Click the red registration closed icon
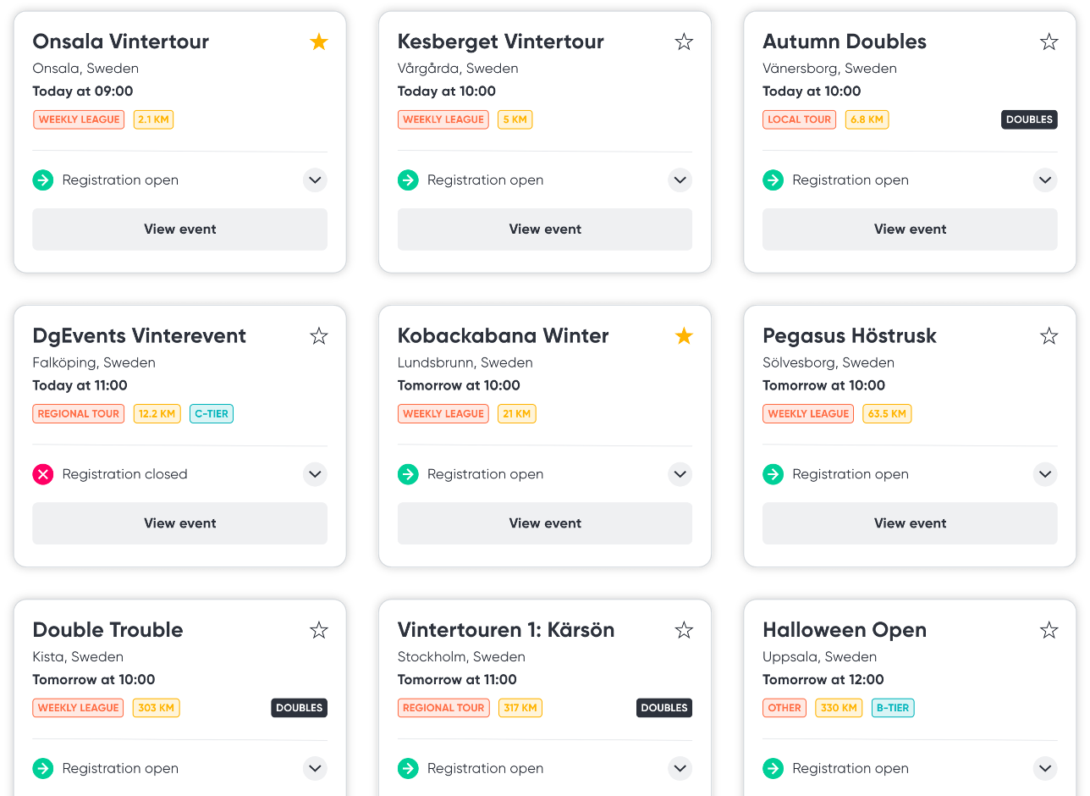 tap(43, 474)
